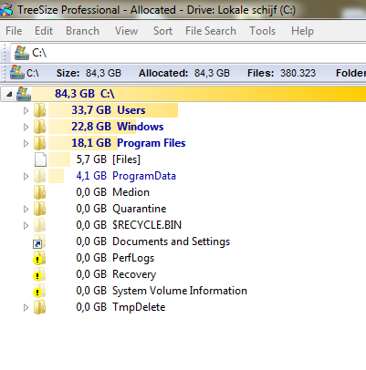
Task: Open the Edit menu
Action: click(44, 31)
